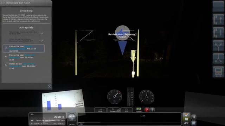
Task: Click the blue location link in task 3
Action: coord(21,48)
